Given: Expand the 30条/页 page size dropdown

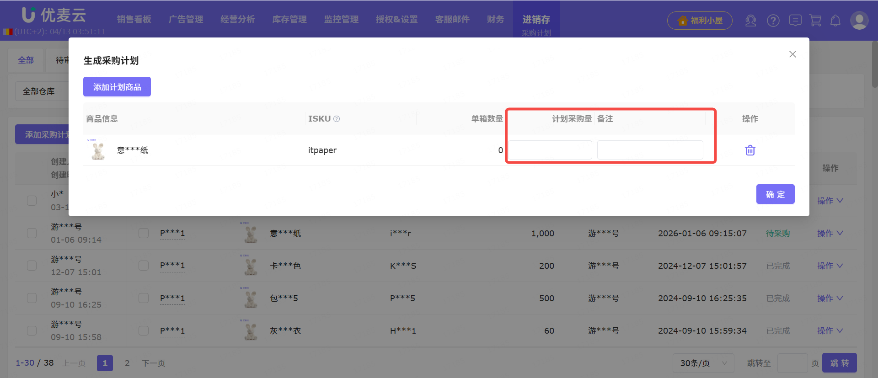Looking at the screenshot, I should point(703,363).
